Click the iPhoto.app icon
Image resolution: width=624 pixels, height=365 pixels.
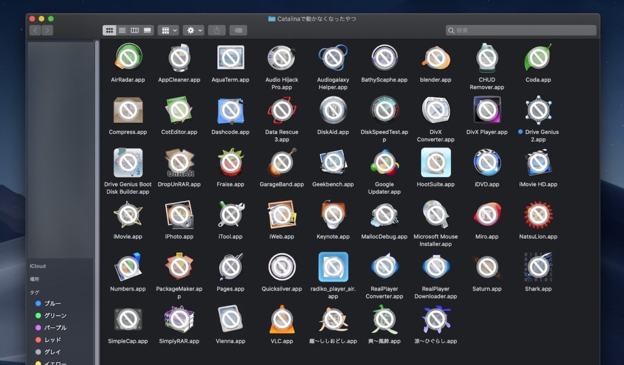pos(179,214)
